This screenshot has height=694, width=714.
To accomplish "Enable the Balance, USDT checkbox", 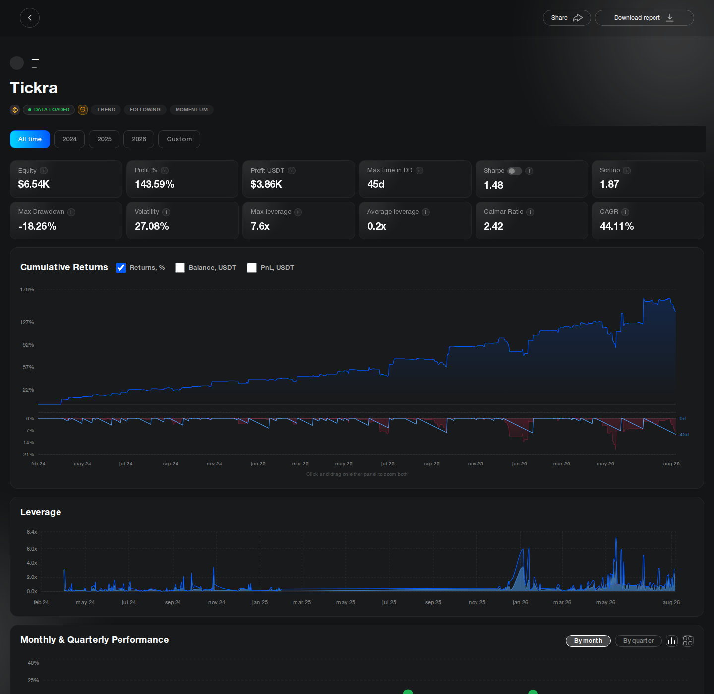I will click(x=180, y=268).
